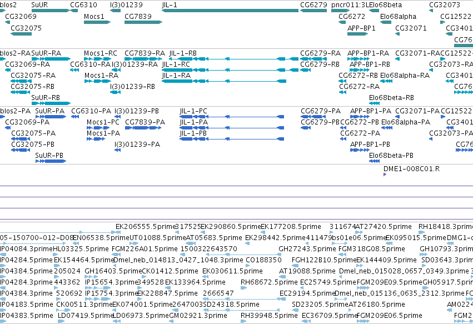
Task: Click the RH68672.5prime EST
Action: (269, 282)
